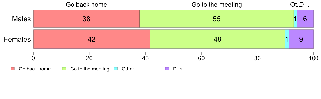Click the axis tick label 20
The image size is (321, 99).
tap(89, 58)
